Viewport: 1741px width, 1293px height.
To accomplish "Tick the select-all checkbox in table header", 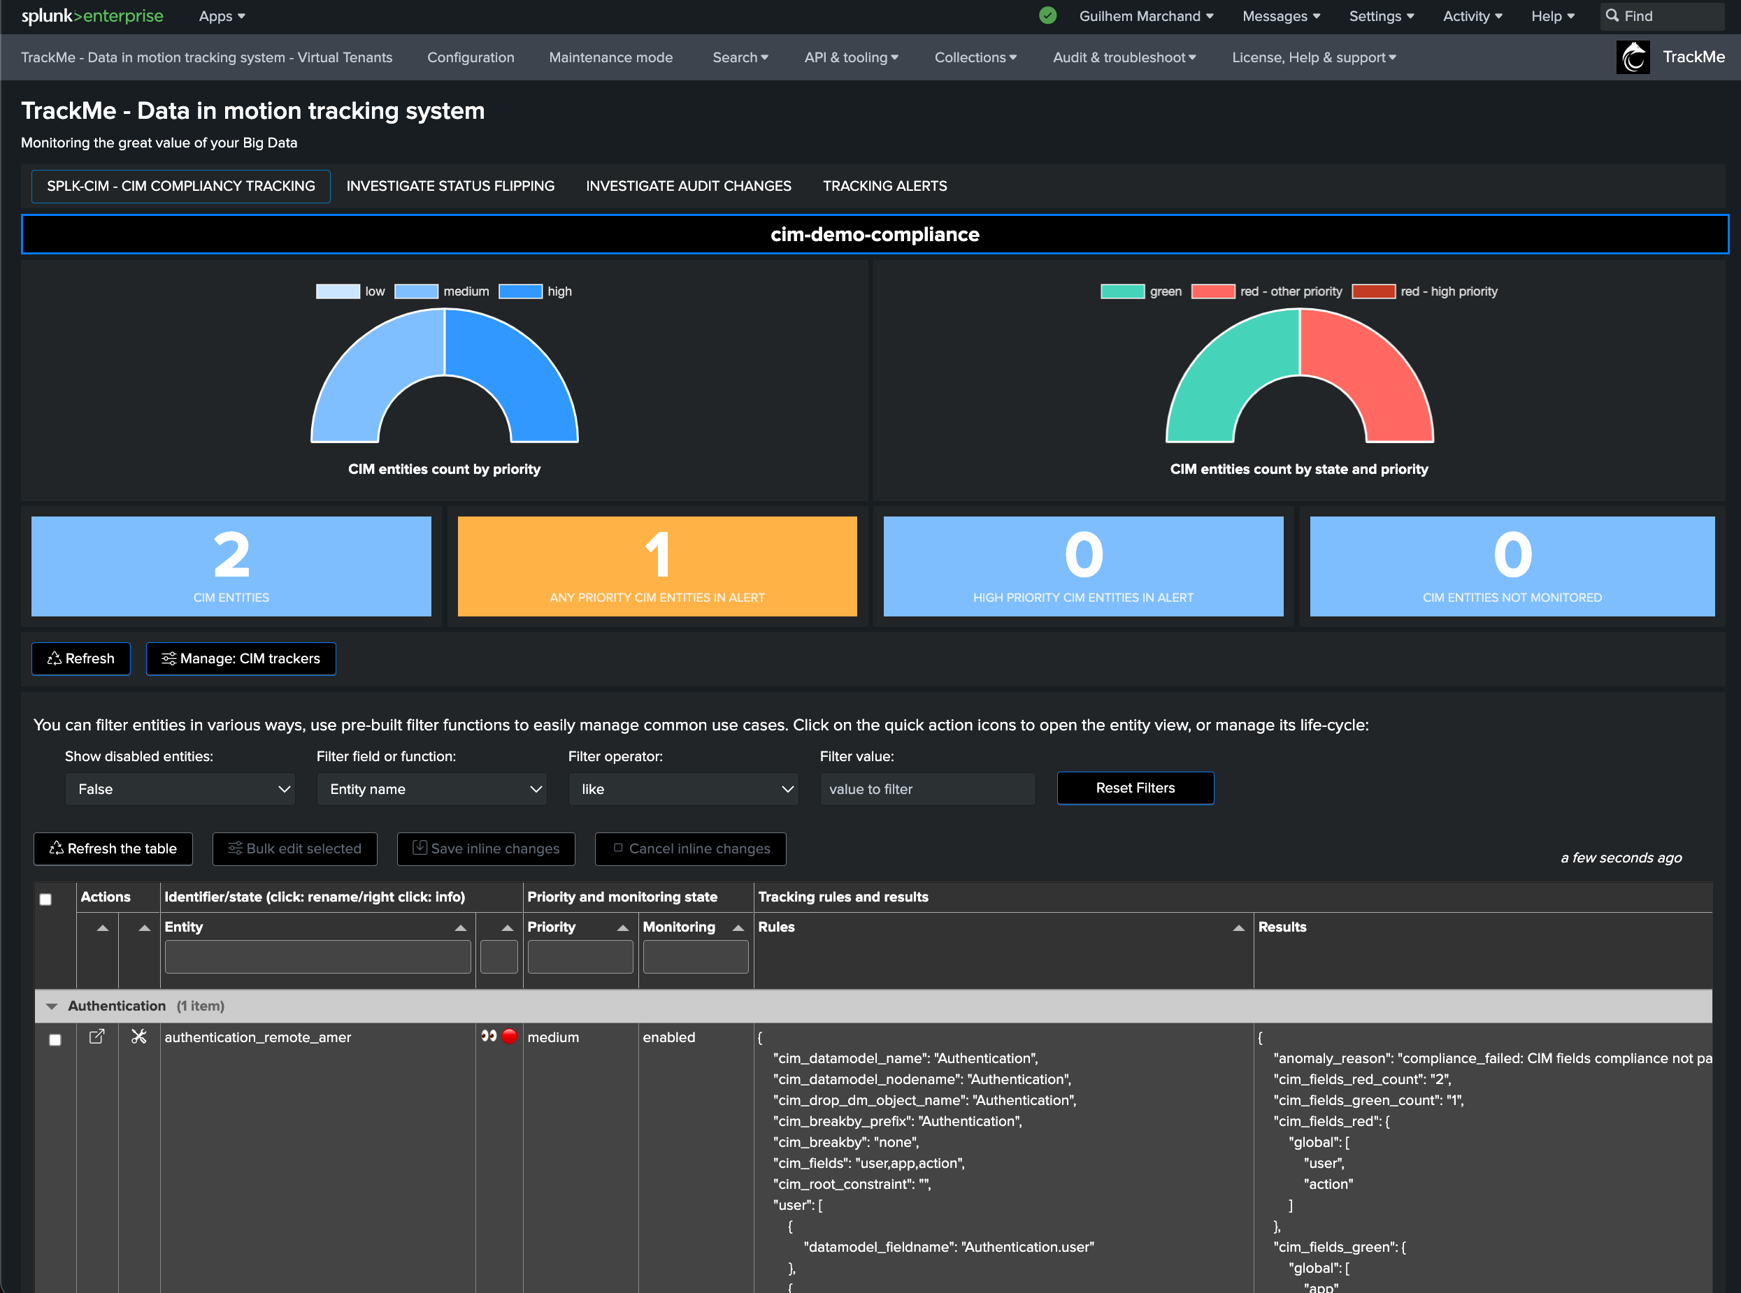I will click(x=45, y=900).
